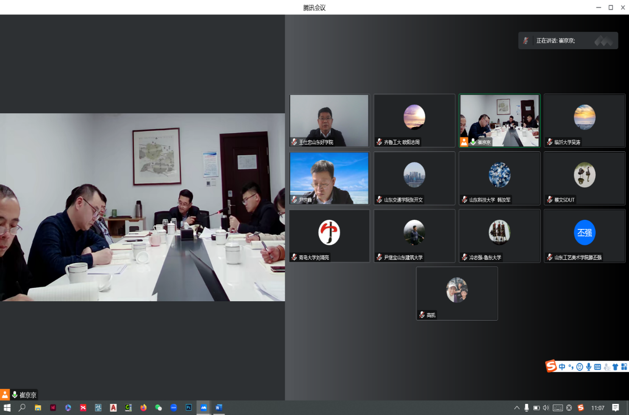The image size is (629, 415).
Task: Open Sogou voice input microphone icon
Action: (x=589, y=367)
